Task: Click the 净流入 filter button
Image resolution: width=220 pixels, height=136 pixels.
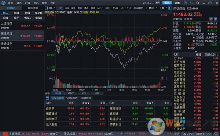Action: point(27,18)
